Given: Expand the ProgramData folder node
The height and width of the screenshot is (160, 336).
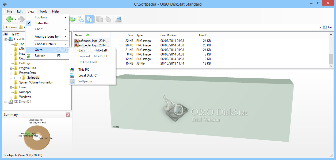Looking at the screenshot, I should pyautogui.click(x=11, y=73).
